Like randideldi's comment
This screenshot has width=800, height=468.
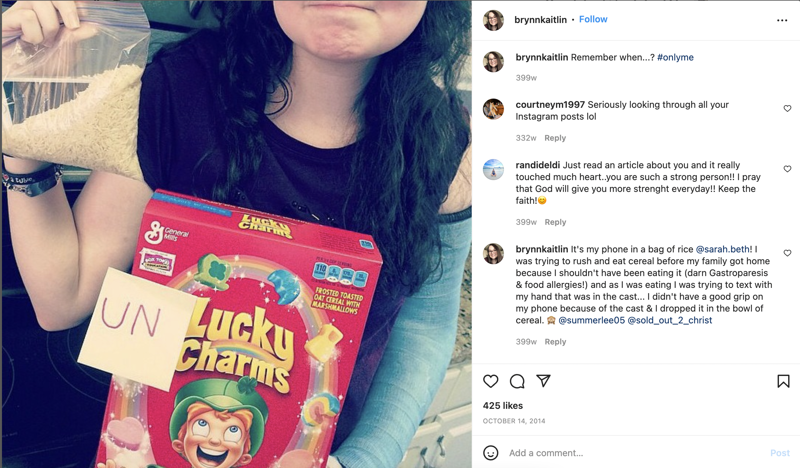pyautogui.click(x=787, y=169)
